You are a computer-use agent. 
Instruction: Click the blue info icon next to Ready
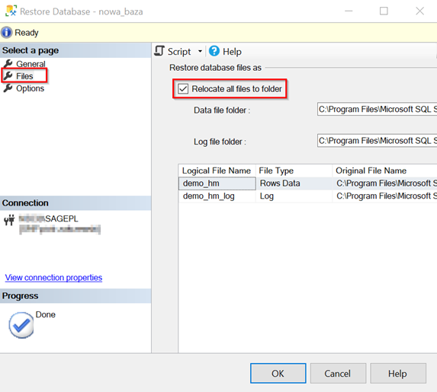(x=6, y=33)
